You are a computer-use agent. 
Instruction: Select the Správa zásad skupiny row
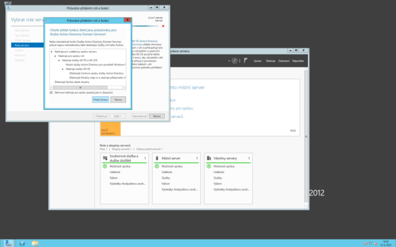(x=72, y=82)
